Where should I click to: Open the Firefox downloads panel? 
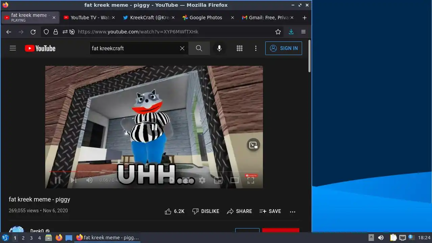point(291,32)
